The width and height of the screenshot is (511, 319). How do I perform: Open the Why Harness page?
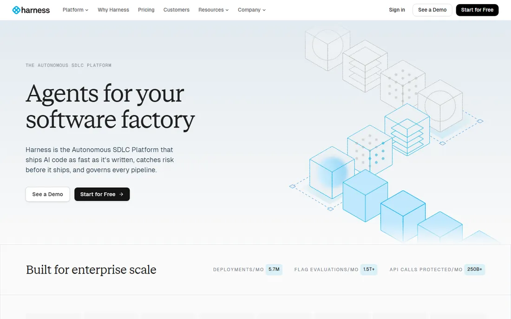(113, 10)
